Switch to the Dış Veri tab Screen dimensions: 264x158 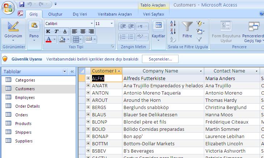(x=80, y=14)
